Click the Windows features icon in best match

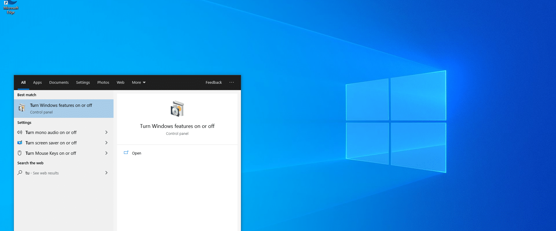click(22, 108)
